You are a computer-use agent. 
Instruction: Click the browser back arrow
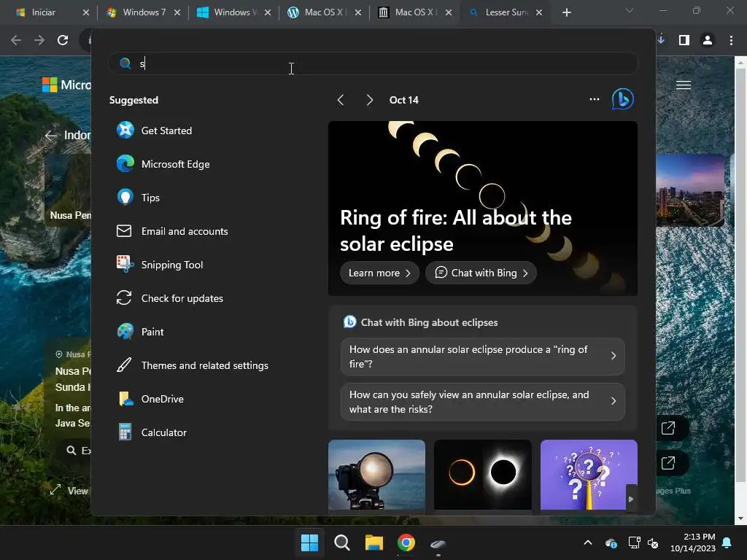click(16, 40)
